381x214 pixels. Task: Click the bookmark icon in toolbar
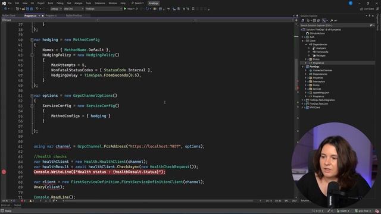193,9
